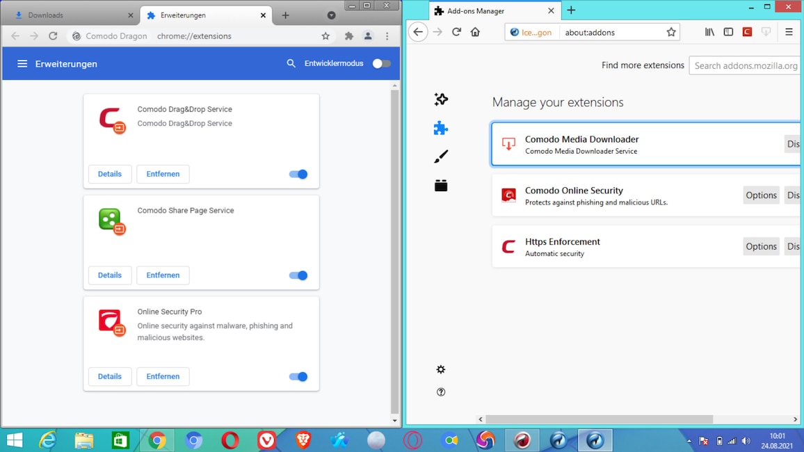Close the Erweiterungen tab

[x=263, y=15]
